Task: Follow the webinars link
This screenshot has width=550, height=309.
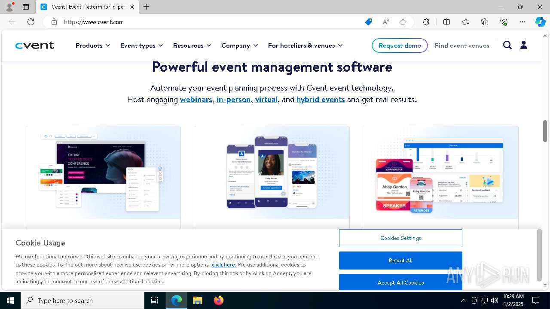Action: [x=196, y=100]
